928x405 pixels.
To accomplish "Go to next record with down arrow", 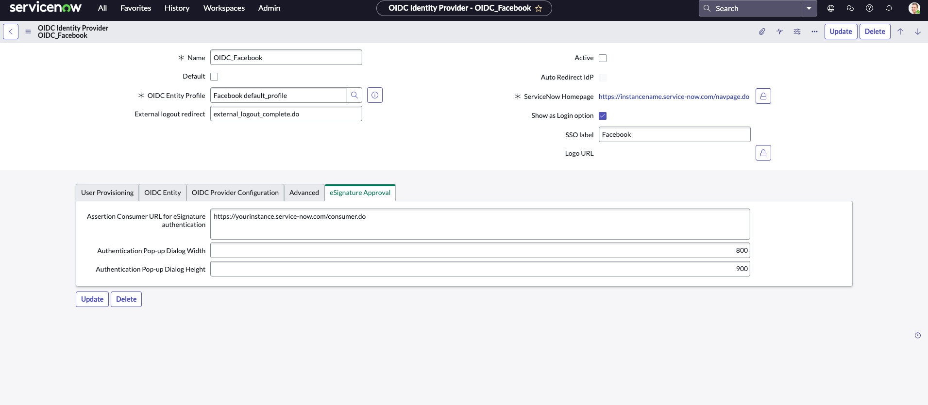I will pyautogui.click(x=918, y=32).
